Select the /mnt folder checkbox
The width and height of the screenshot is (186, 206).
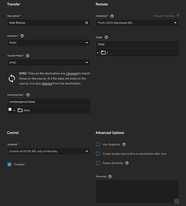[10, 109]
